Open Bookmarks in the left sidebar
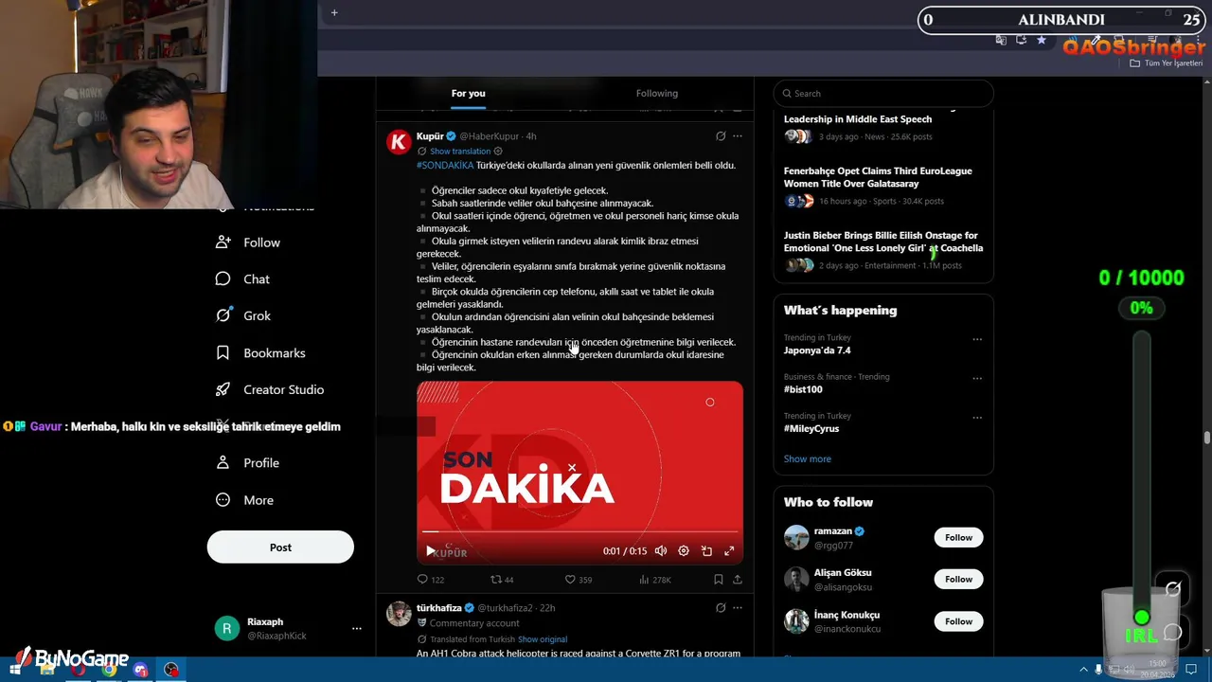Screen dimensions: 1212x682 pos(260,352)
